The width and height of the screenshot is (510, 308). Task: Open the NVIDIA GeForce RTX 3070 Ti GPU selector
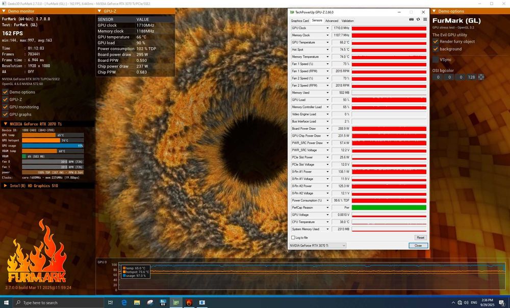317,246
